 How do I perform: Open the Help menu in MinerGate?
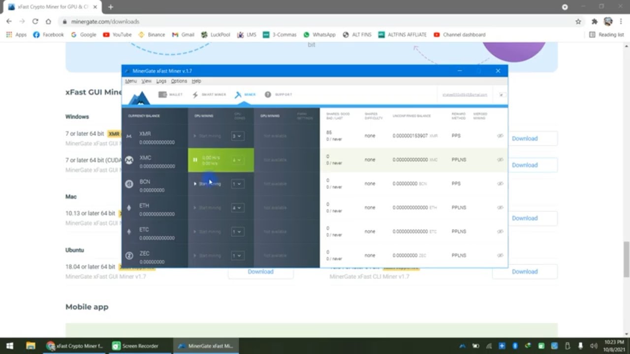[196, 81]
